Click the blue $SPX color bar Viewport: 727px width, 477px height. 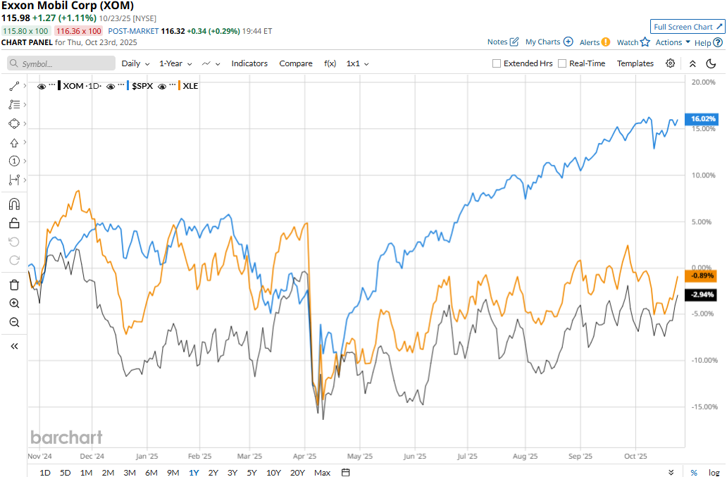[x=128, y=86]
